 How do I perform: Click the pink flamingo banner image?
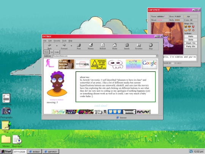click(50, 64)
